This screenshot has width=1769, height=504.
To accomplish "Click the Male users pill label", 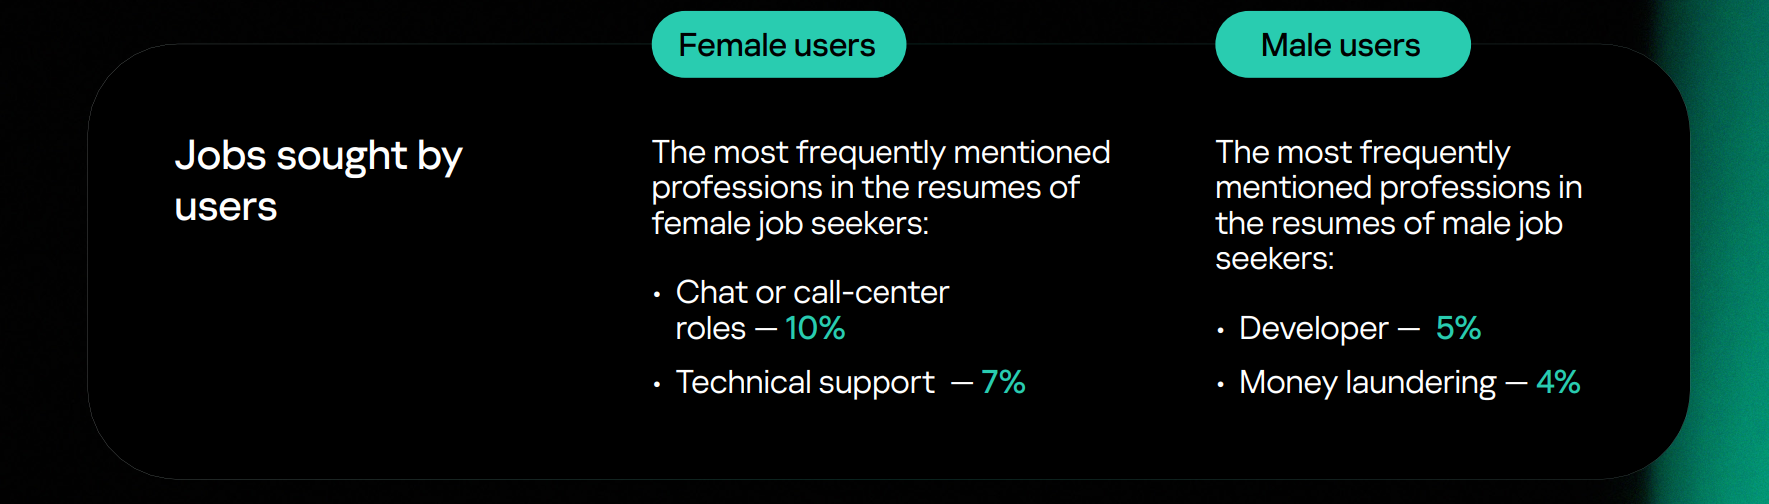I will [1341, 45].
